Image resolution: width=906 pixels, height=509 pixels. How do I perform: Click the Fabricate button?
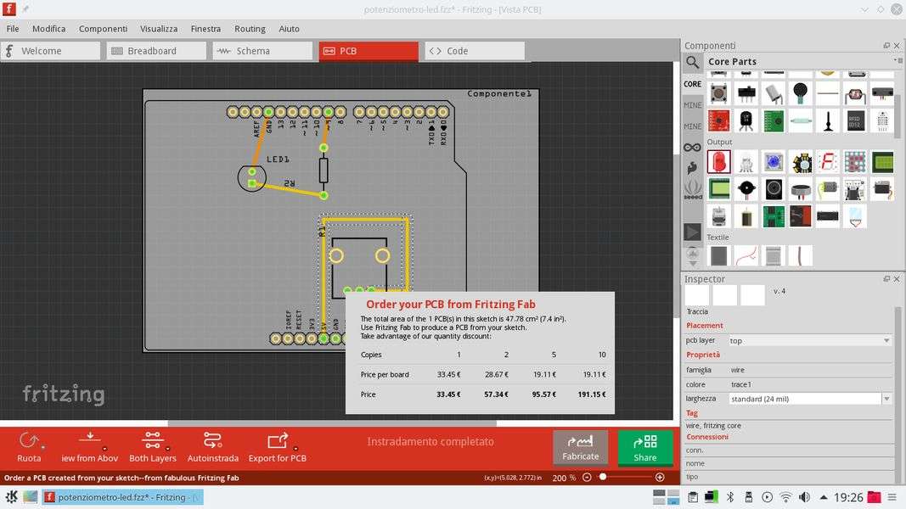coord(580,447)
